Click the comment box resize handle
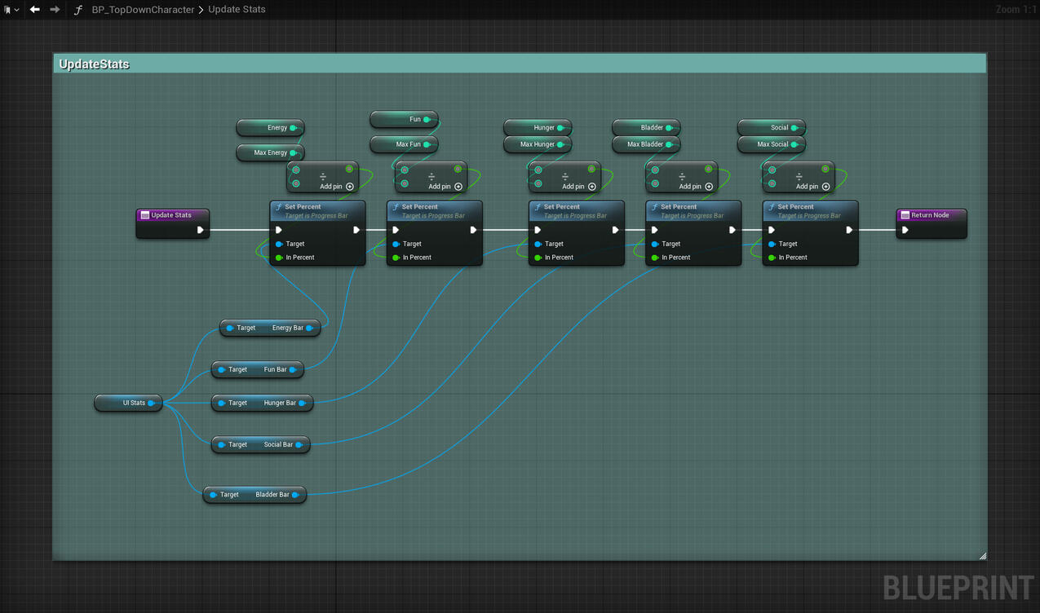 pyautogui.click(x=982, y=556)
